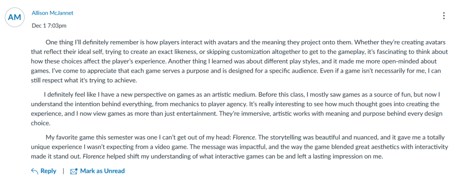This screenshot has width=459, height=181.
Task: Click the Reply text link
Action: pos(48,171)
